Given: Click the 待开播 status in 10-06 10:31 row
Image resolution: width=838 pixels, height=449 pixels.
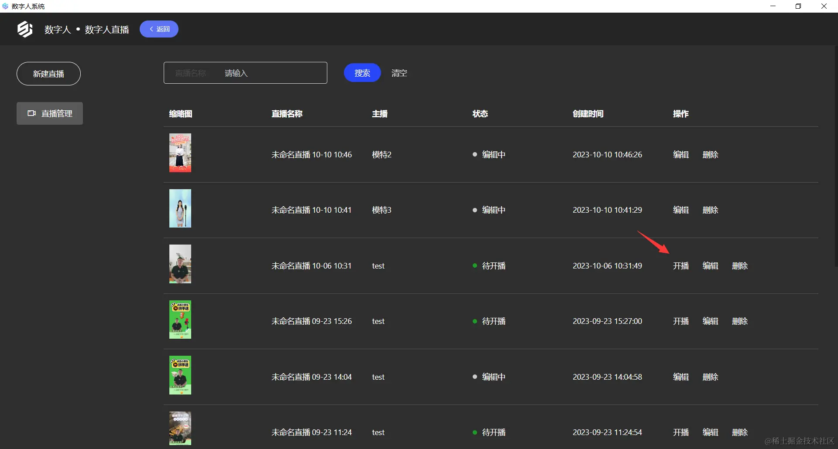Looking at the screenshot, I should click(489, 265).
